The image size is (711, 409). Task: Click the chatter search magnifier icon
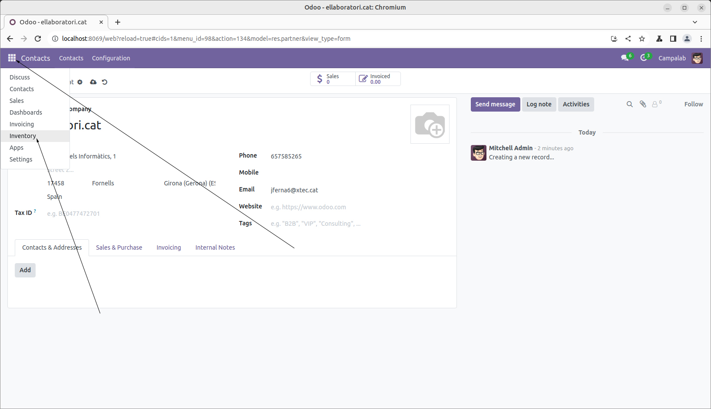[x=629, y=104]
